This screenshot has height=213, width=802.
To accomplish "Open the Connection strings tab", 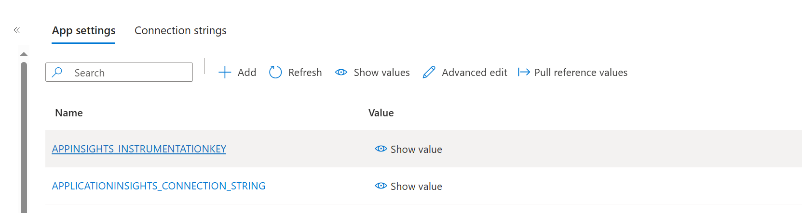I will (x=180, y=31).
